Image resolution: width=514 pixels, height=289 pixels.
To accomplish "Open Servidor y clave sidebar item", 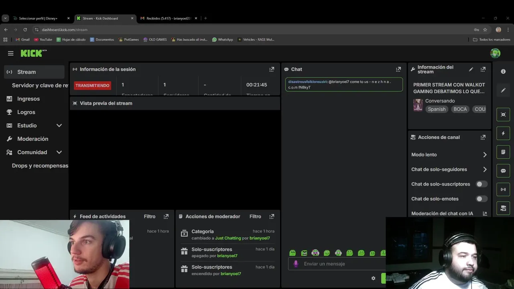I will point(40,85).
